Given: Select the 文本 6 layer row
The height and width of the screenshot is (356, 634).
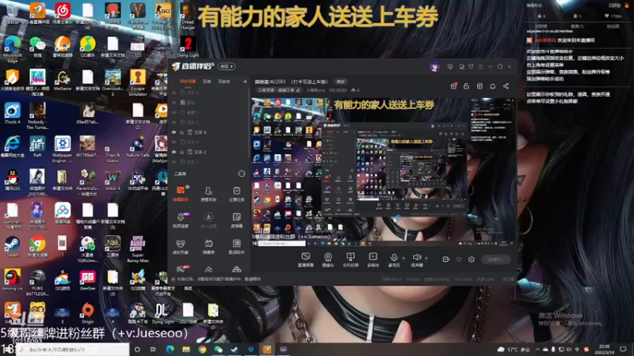Looking at the screenshot, I should 209,93.
